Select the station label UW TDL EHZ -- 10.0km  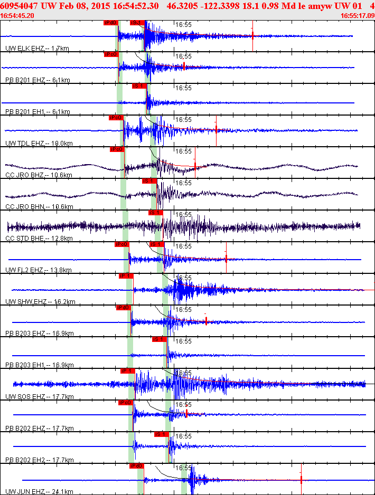pyautogui.click(x=39, y=144)
